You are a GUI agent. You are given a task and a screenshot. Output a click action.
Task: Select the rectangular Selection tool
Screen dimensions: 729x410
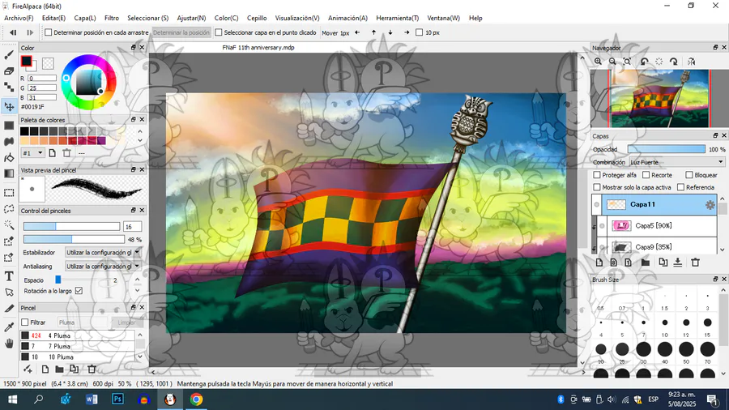tap(9, 193)
